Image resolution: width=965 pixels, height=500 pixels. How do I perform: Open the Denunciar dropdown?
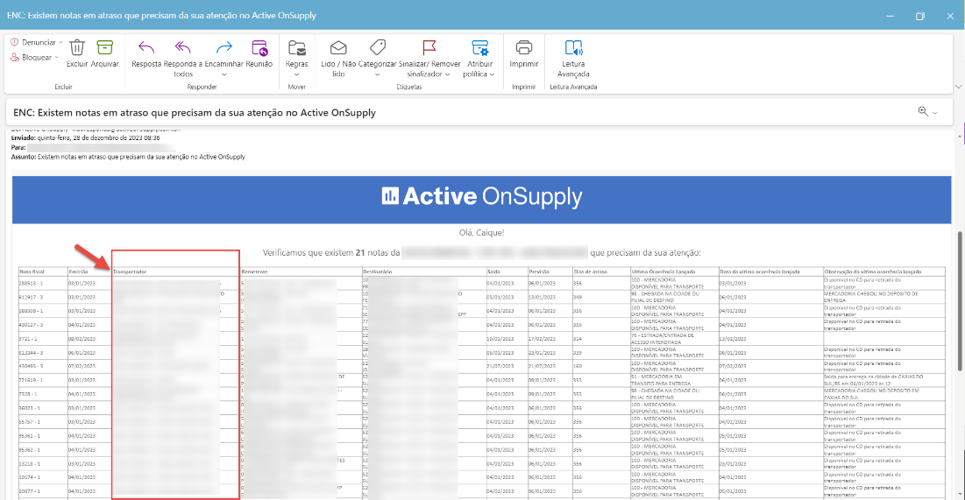pos(36,42)
